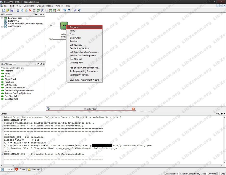
Task: Click the wrench preferences icon
Action: pos(75,10)
